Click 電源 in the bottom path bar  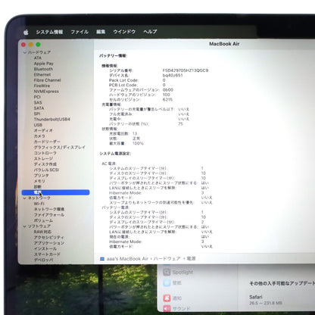(x=191, y=259)
